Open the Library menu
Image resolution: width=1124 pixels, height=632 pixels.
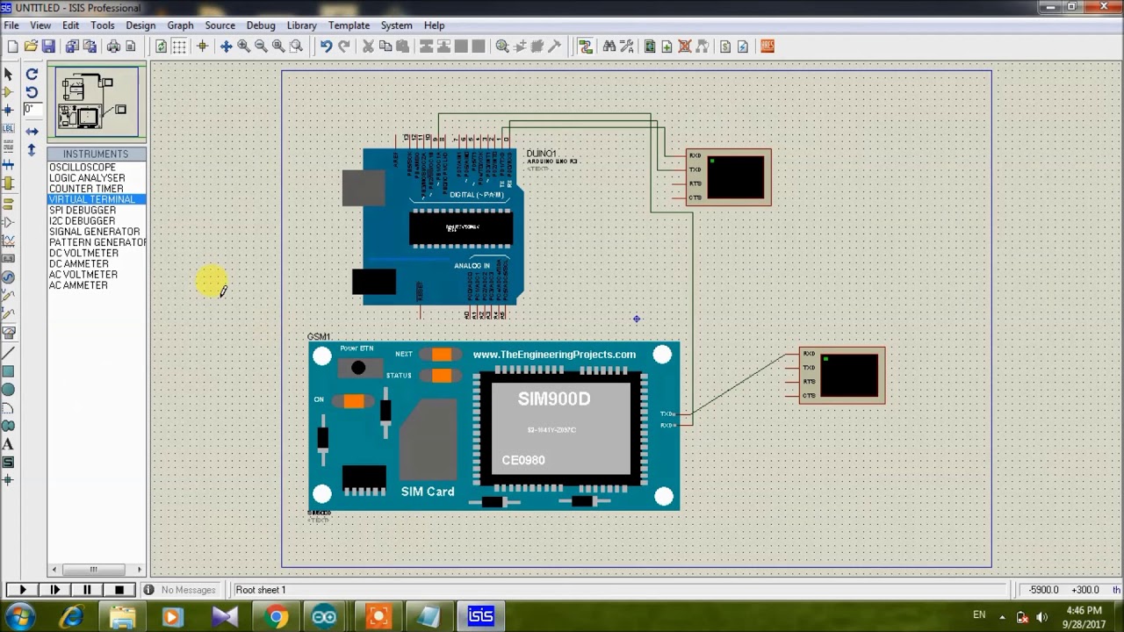tap(301, 25)
